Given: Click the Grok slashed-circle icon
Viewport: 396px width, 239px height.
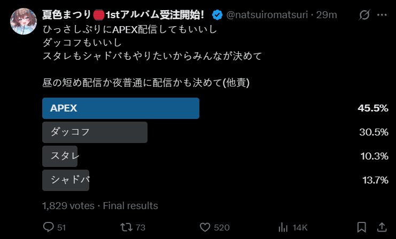Looking at the screenshot, I should [362, 15].
